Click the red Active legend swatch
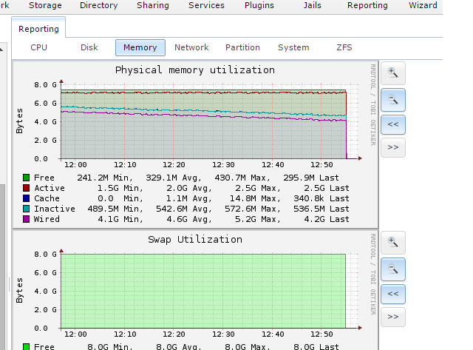 coord(27,188)
